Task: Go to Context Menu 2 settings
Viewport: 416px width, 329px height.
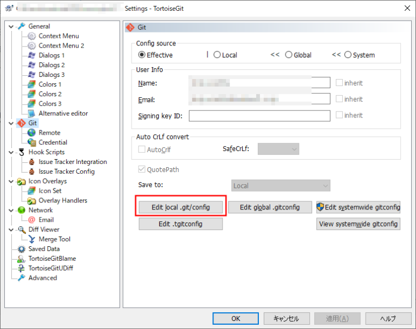Action: pos(61,45)
